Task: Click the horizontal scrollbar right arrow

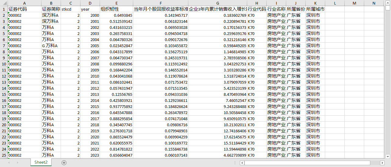Action: [x=382, y=163]
